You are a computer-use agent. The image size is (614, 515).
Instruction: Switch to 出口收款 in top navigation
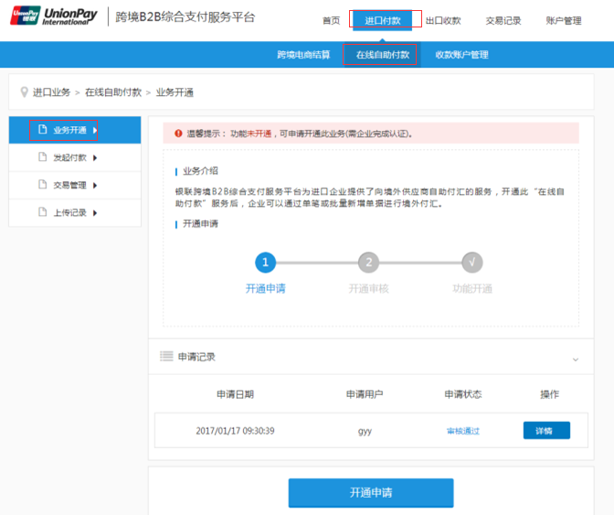tap(443, 20)
